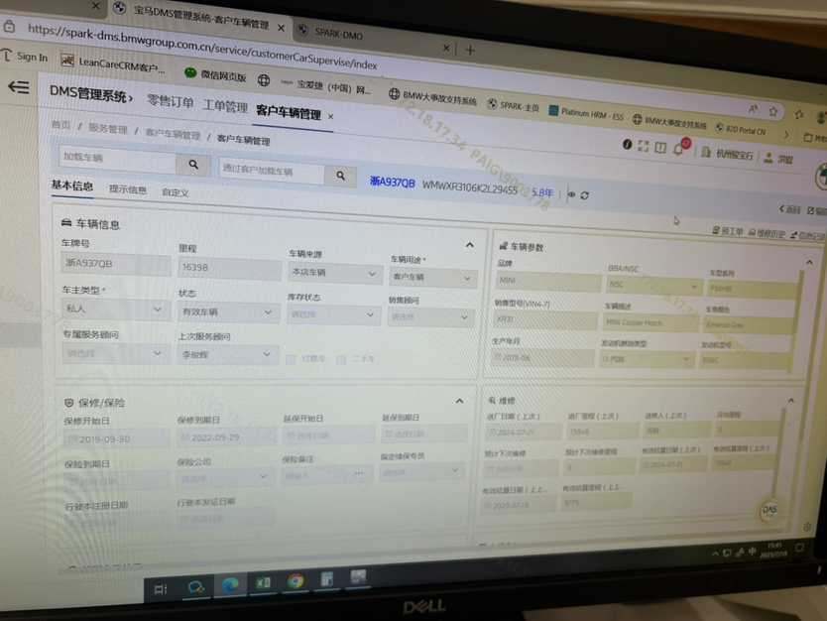
Task: Switch to the 工单管理 tab
Action: pyautogui.click(x=225, y=106)
